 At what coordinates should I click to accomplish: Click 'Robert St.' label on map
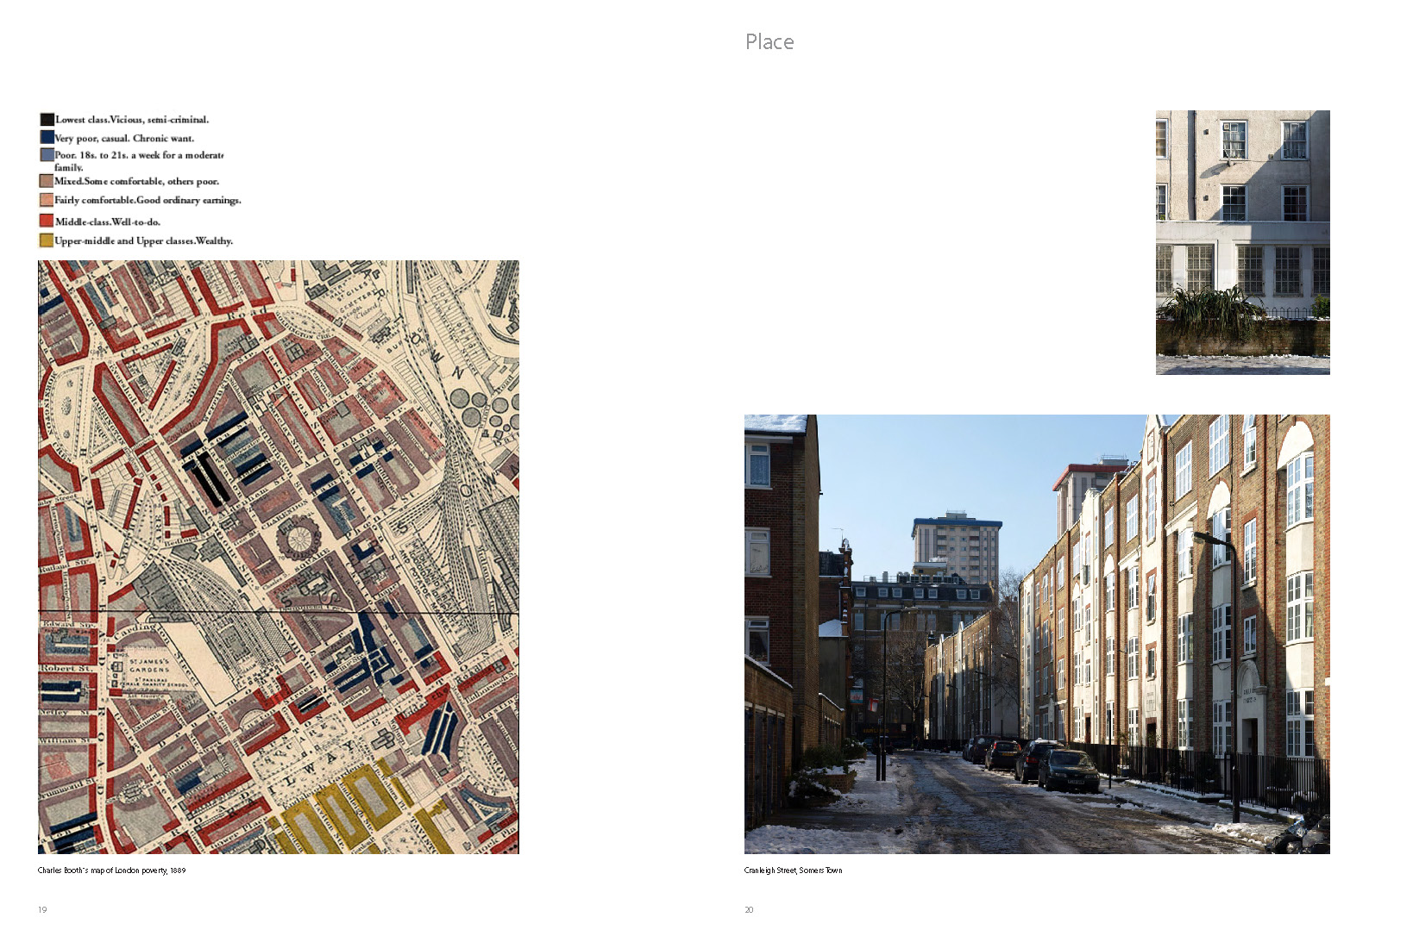pyautogui.click(x=66, y=668)
